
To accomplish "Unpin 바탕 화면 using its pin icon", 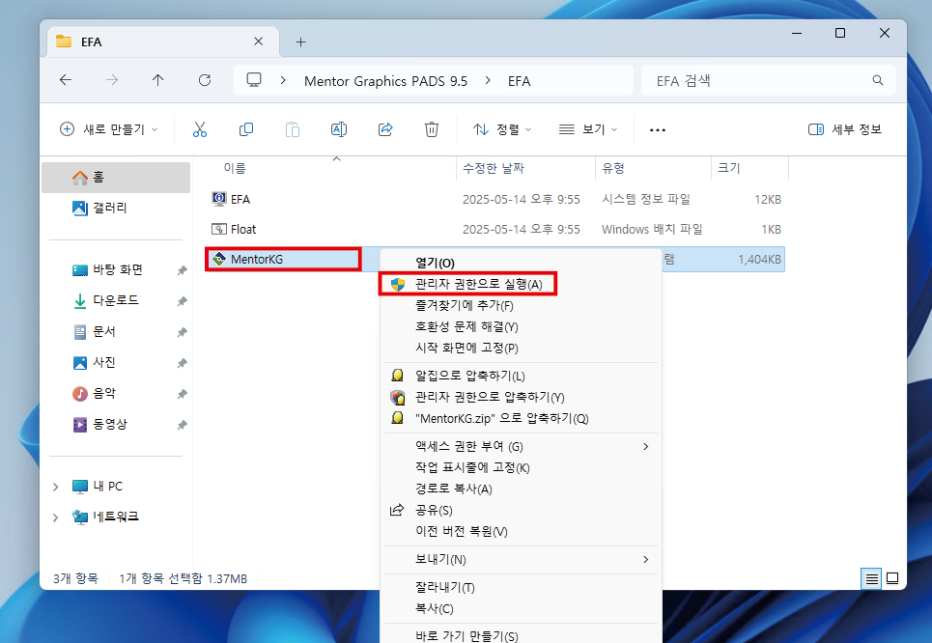I will pos(182,270).
